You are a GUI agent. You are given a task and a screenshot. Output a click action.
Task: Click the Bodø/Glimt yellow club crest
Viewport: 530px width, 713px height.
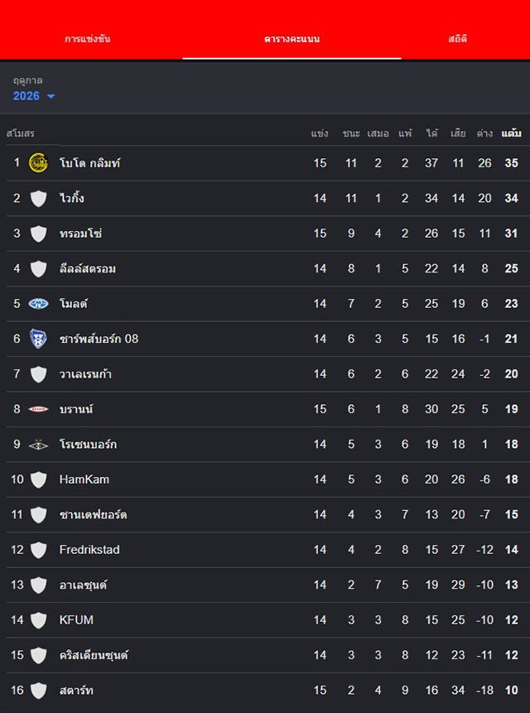[x=38, y=163]
